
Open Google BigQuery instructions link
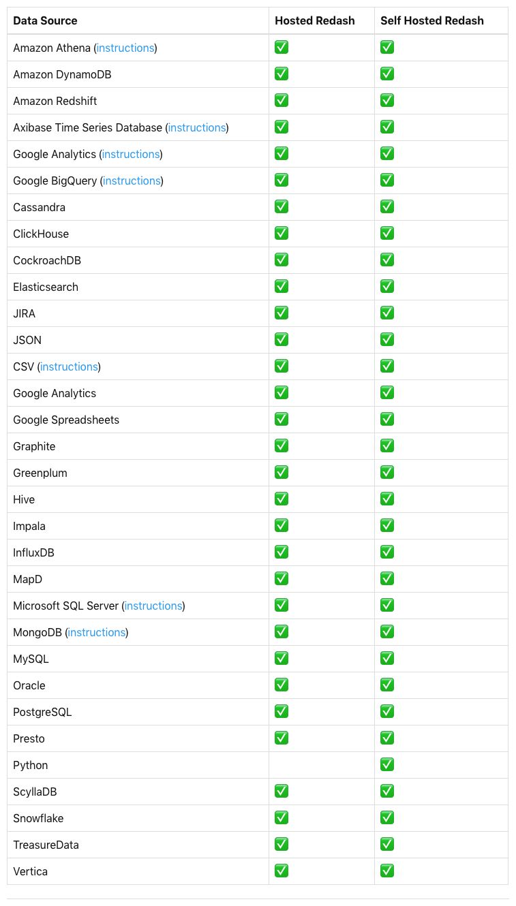click(x=132, y=181)
